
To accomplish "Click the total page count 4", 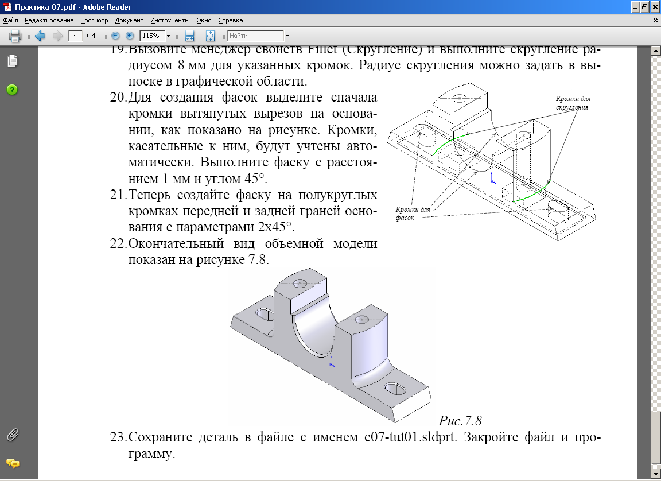I will 94,36.
